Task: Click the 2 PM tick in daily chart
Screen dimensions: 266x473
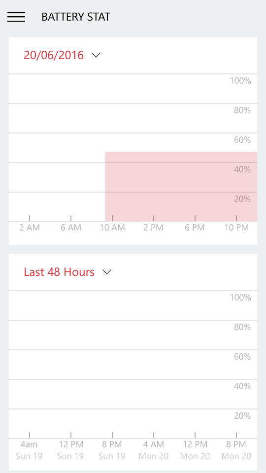Action: [154, 228]
